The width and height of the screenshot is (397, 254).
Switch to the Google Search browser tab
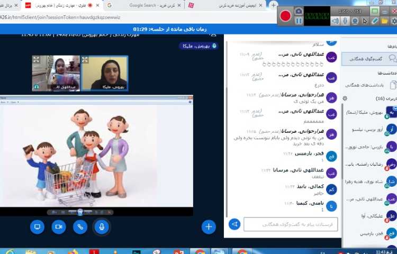pos(145,5)
